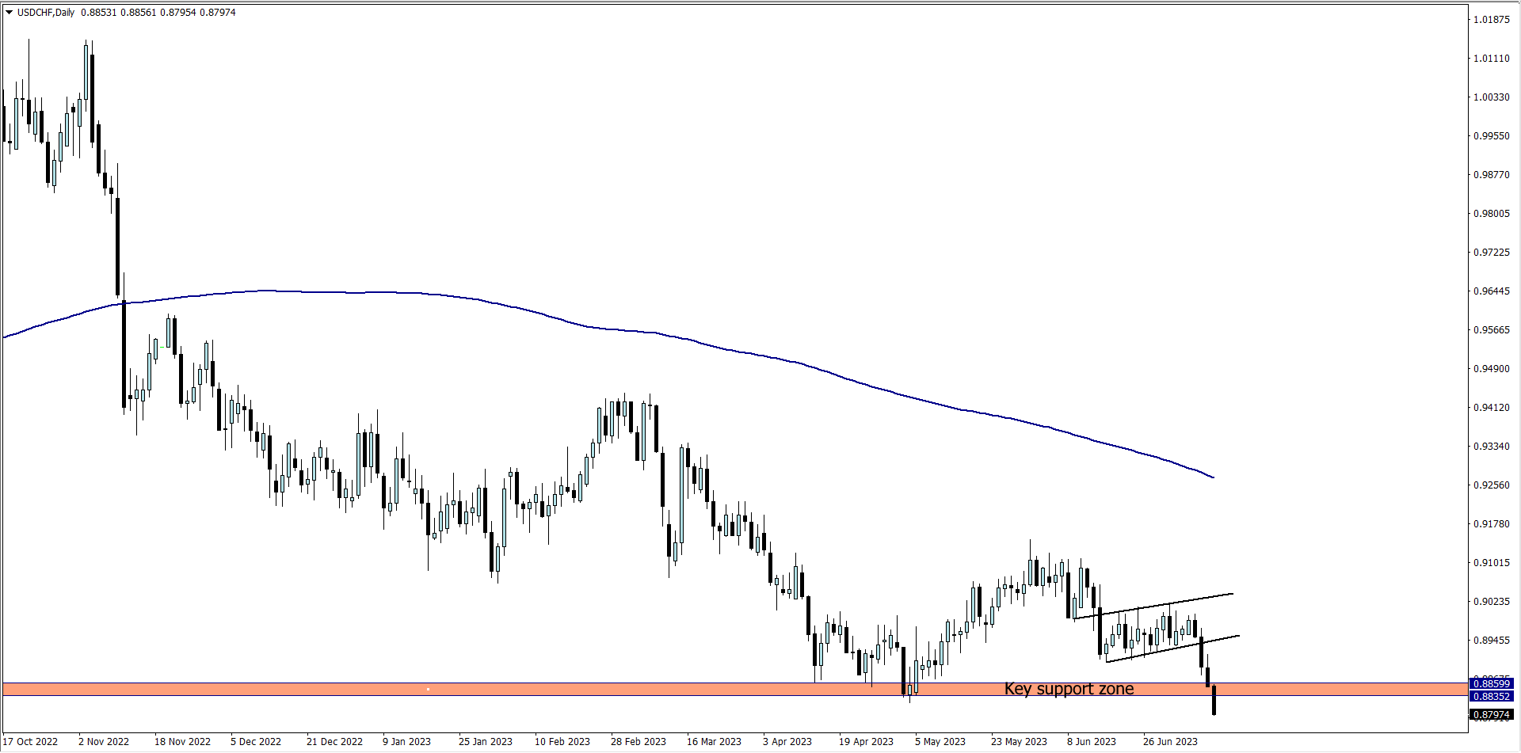This screenshot has width=1521, height=753.
Task: Click the 28 Feb 2023 date label
Action: tap(639, 742)
